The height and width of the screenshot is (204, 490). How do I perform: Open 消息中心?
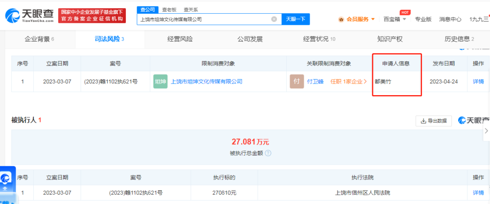[450, 19]
